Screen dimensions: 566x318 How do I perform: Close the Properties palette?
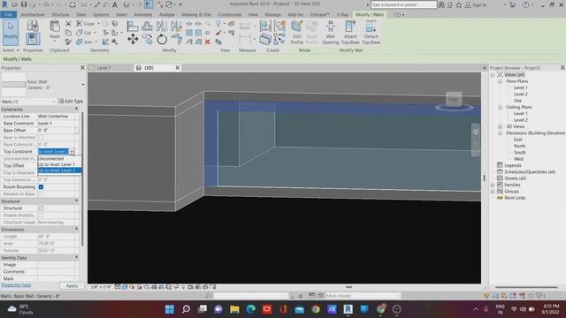(82, 68)
